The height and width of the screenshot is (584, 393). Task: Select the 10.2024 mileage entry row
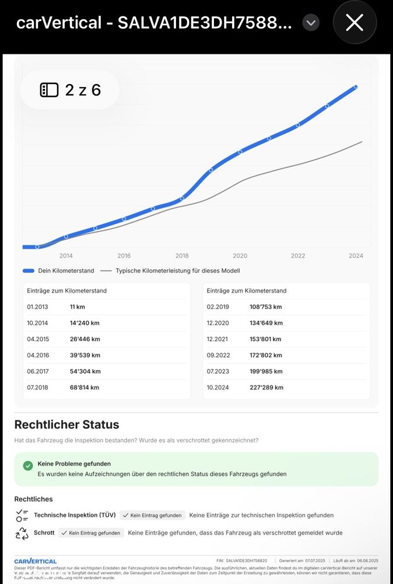286,387
